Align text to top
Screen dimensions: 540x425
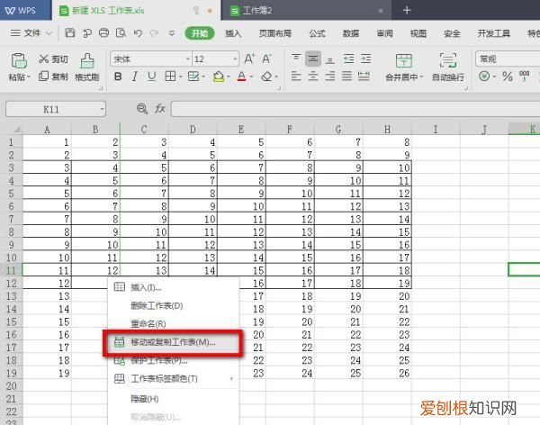tap(296, 59)
